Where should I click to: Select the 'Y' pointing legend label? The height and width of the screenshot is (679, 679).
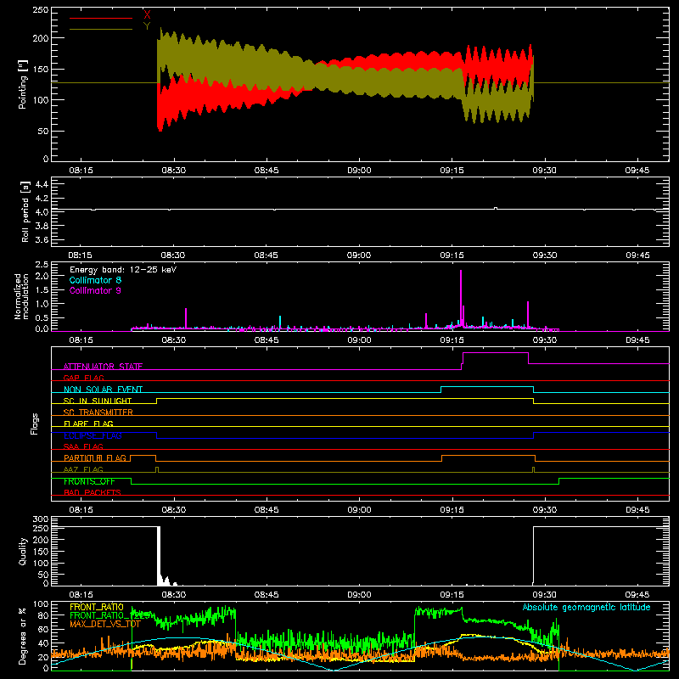click(147, 26)
